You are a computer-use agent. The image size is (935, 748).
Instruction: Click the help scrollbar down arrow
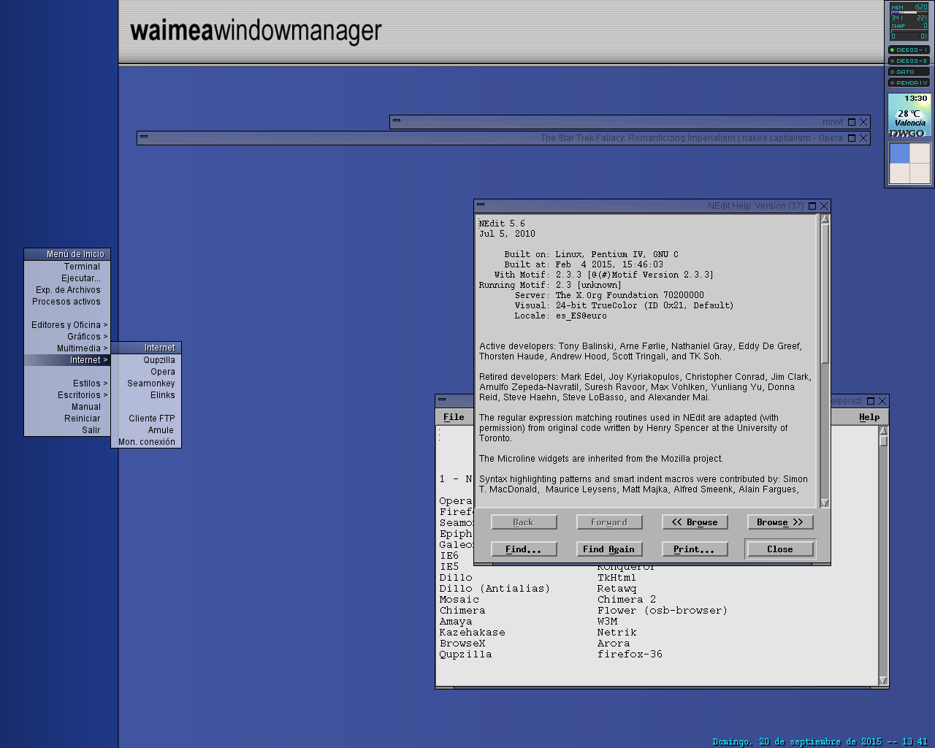[825, 503]
